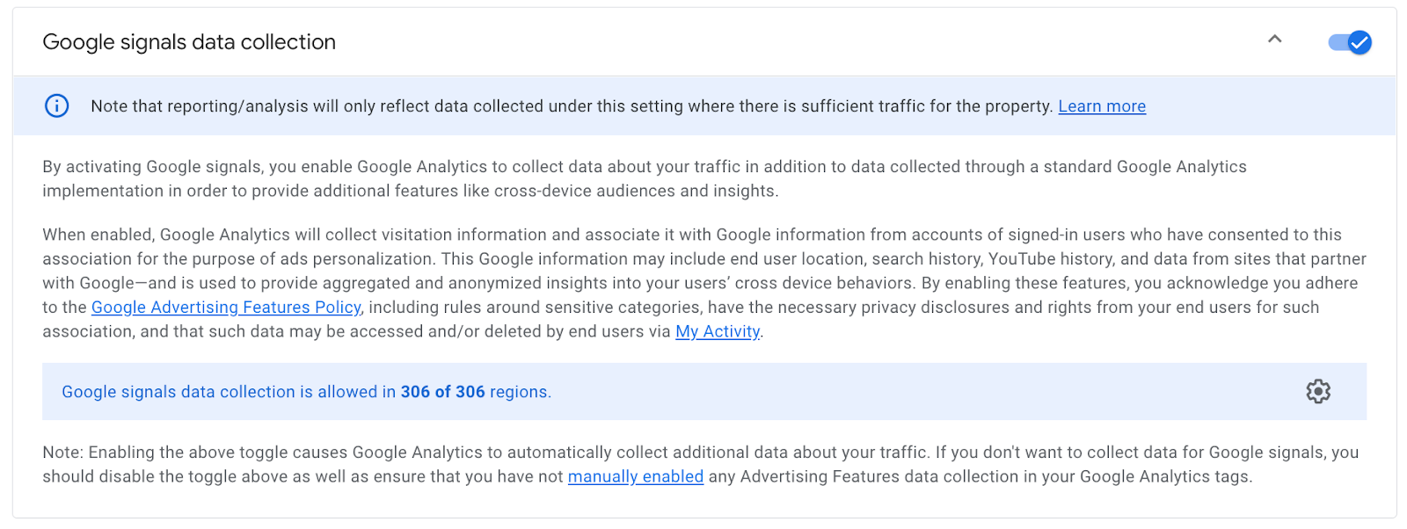
Task: Click the Google signals data collection heading
Action: click(189, 42)
